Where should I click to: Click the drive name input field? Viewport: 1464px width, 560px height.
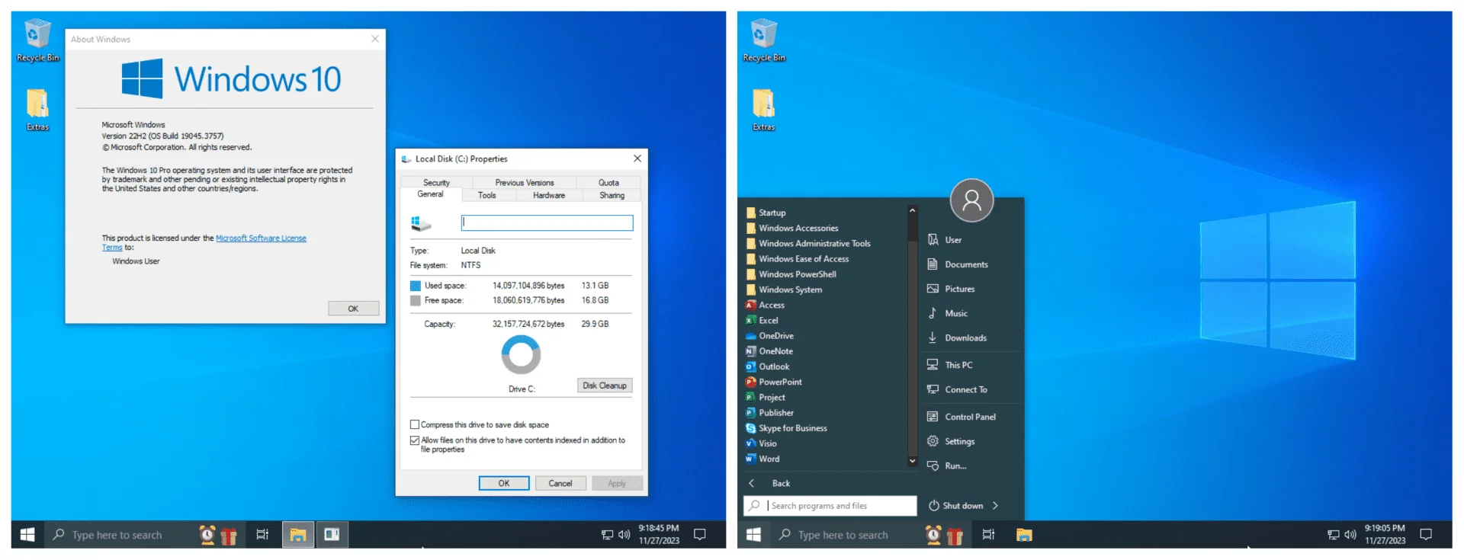547,222
